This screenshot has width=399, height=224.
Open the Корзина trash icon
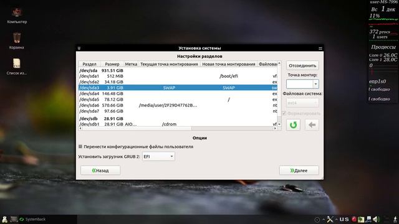pos(17,40)
